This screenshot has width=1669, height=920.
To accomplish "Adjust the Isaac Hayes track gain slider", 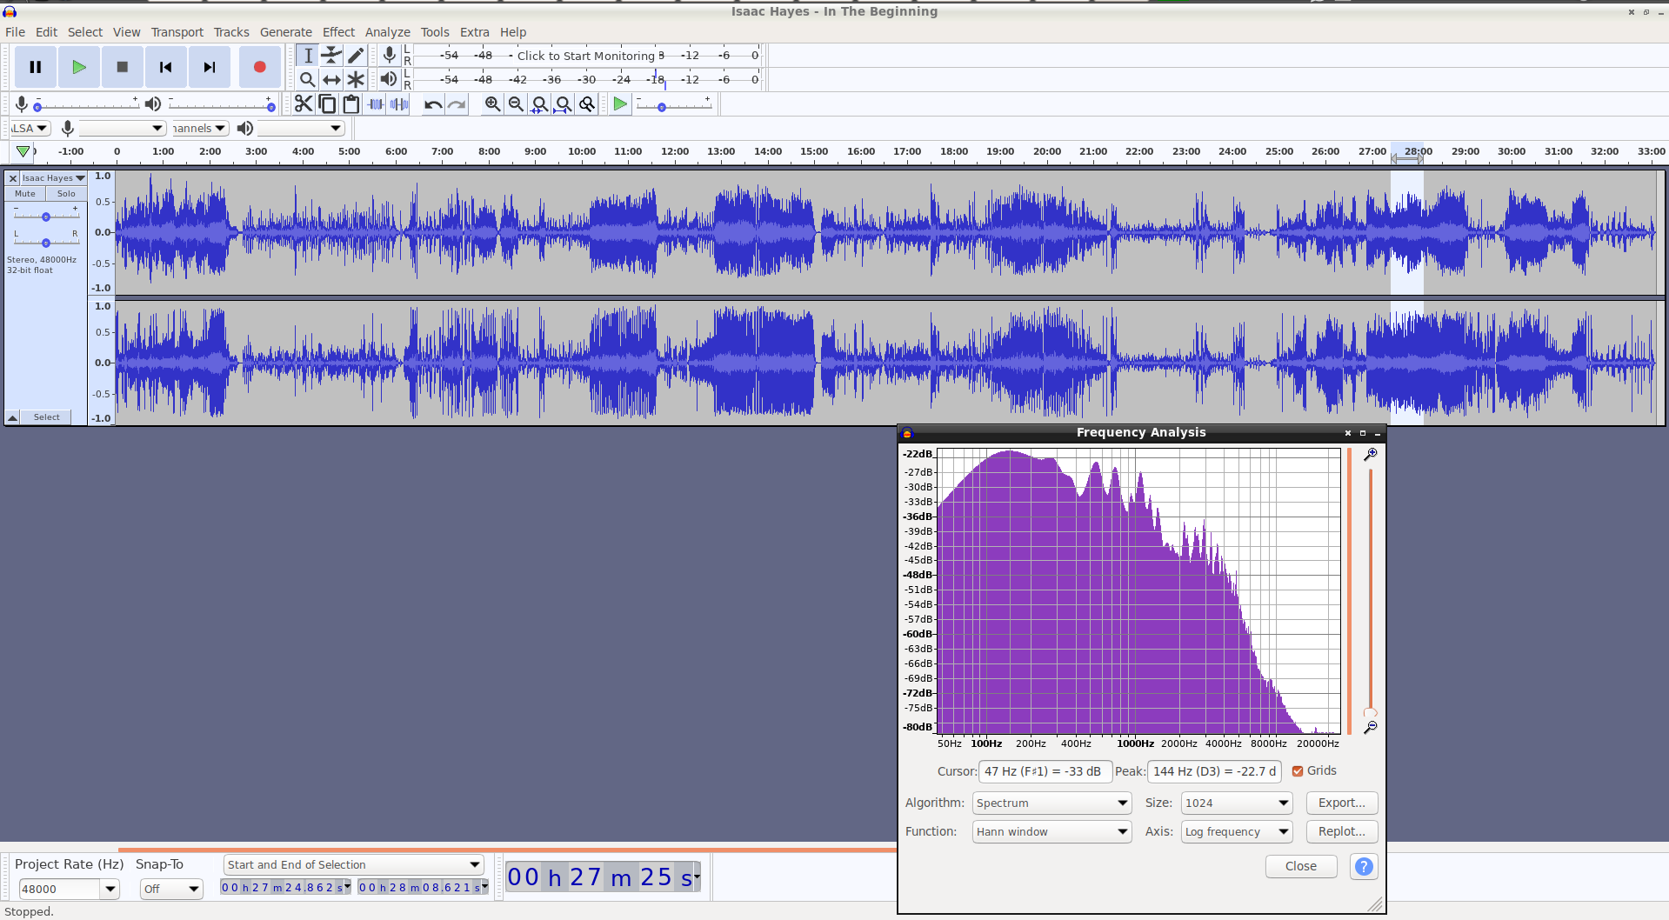I will 46,216.
